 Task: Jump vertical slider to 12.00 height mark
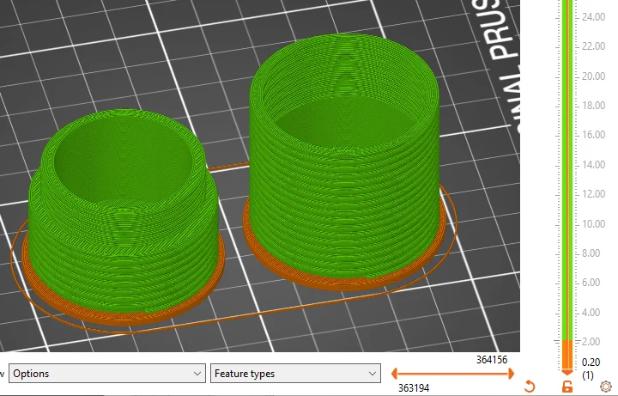(x=567, y=194)
